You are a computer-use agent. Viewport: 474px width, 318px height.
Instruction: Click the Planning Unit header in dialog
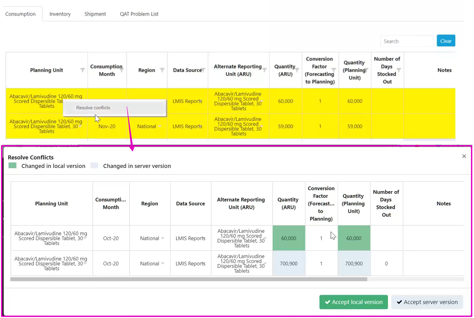tap(51, 204)
